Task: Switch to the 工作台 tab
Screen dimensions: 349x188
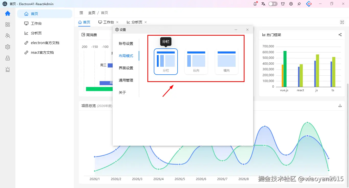Action: [106, 22]
